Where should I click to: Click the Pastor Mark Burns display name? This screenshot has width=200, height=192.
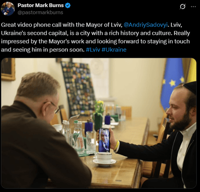40,5
